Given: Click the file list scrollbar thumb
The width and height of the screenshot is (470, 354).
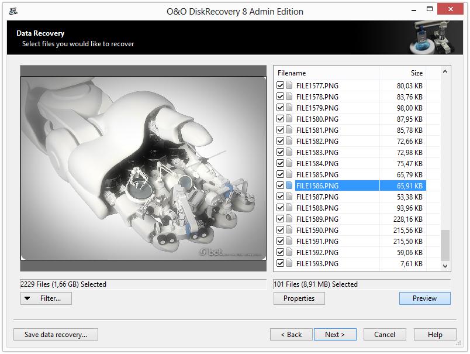Looking at the screenshot, I should pos(445,245).
